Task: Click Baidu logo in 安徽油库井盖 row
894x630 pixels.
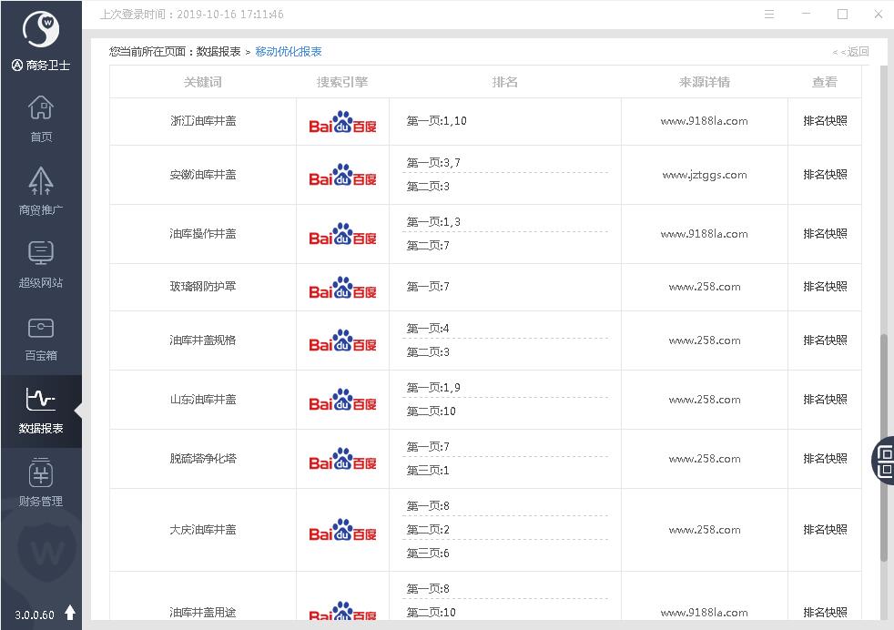Action: point(342,176)
